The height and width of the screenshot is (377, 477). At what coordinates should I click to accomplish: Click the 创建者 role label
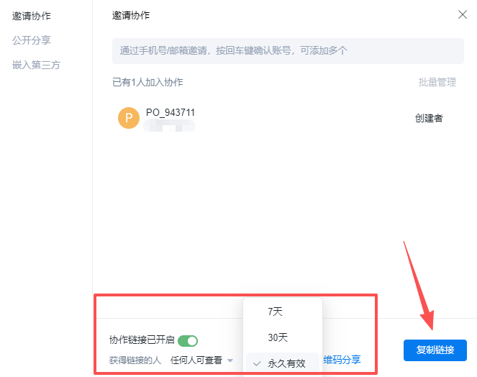coord(429,118)
